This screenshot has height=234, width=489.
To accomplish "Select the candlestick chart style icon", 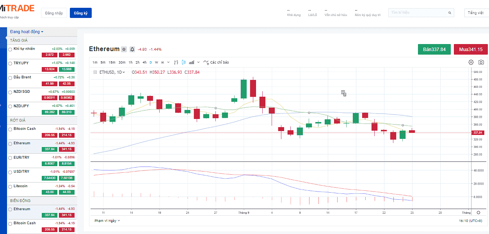I will click(x=183, y=62).
